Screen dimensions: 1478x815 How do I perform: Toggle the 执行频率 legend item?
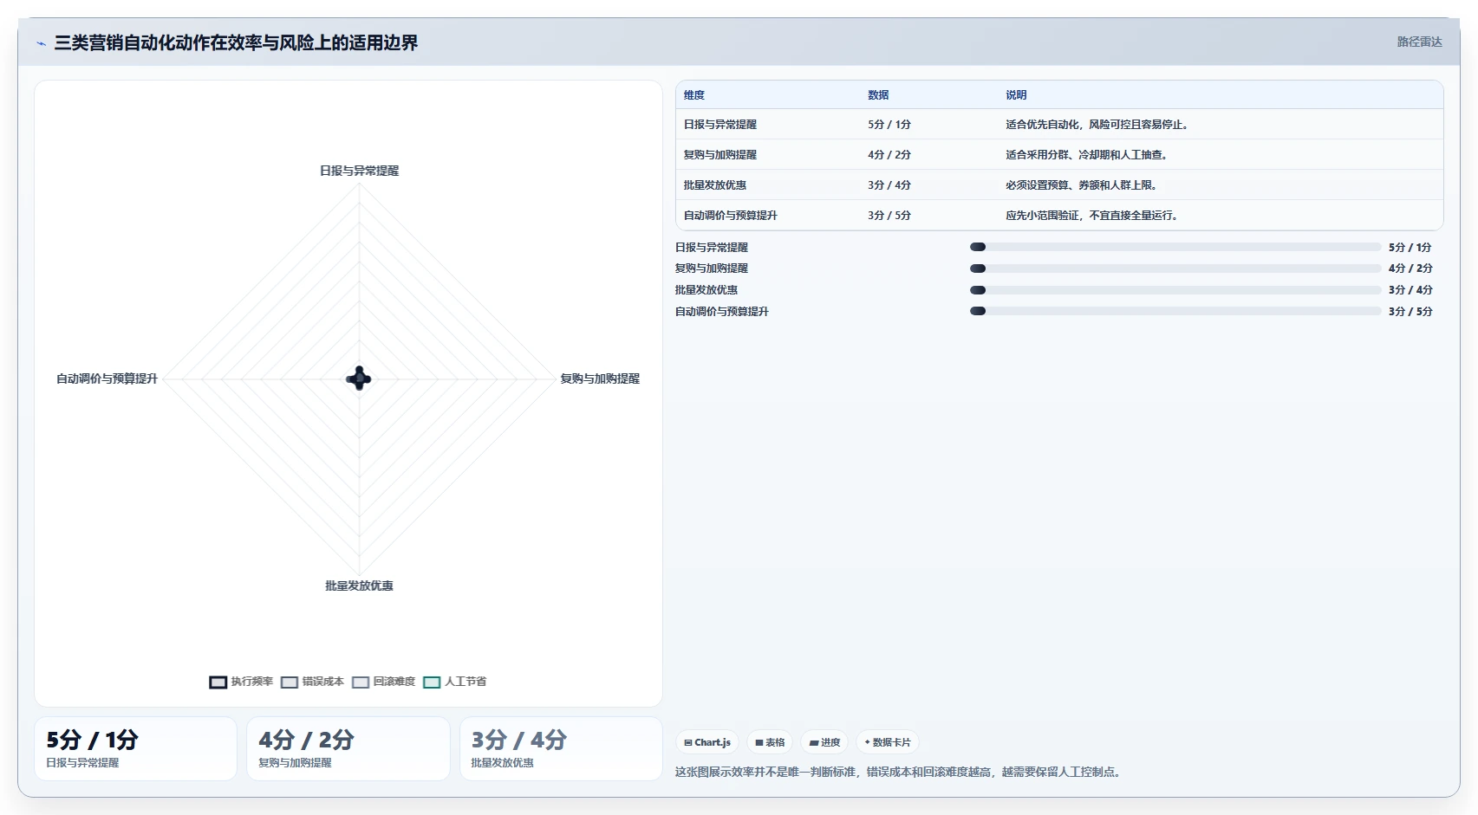tap(241, 682)
